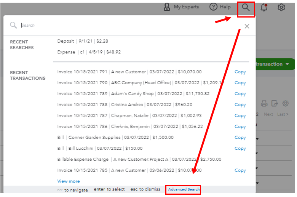Open Invoice 788 Cristina Andres row
Viewport: 297px width, 197px height.
click(125, 105)
